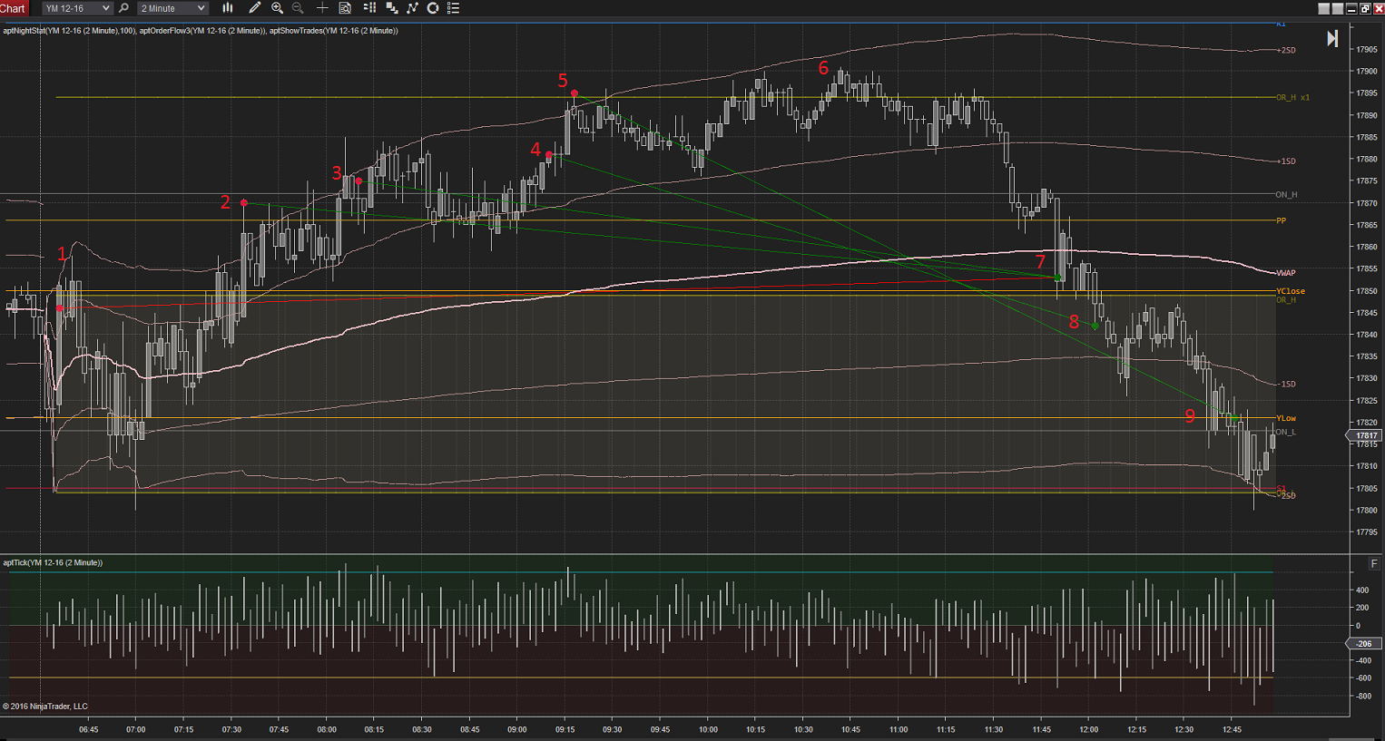Toggle the Data Box icon
The image size is (1385, 741).
click(x=345, y=8)
